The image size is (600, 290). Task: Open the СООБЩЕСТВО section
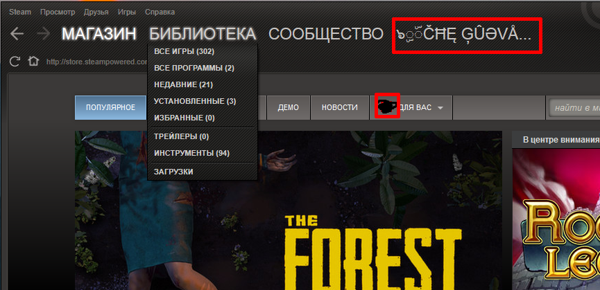click(325, 34)
